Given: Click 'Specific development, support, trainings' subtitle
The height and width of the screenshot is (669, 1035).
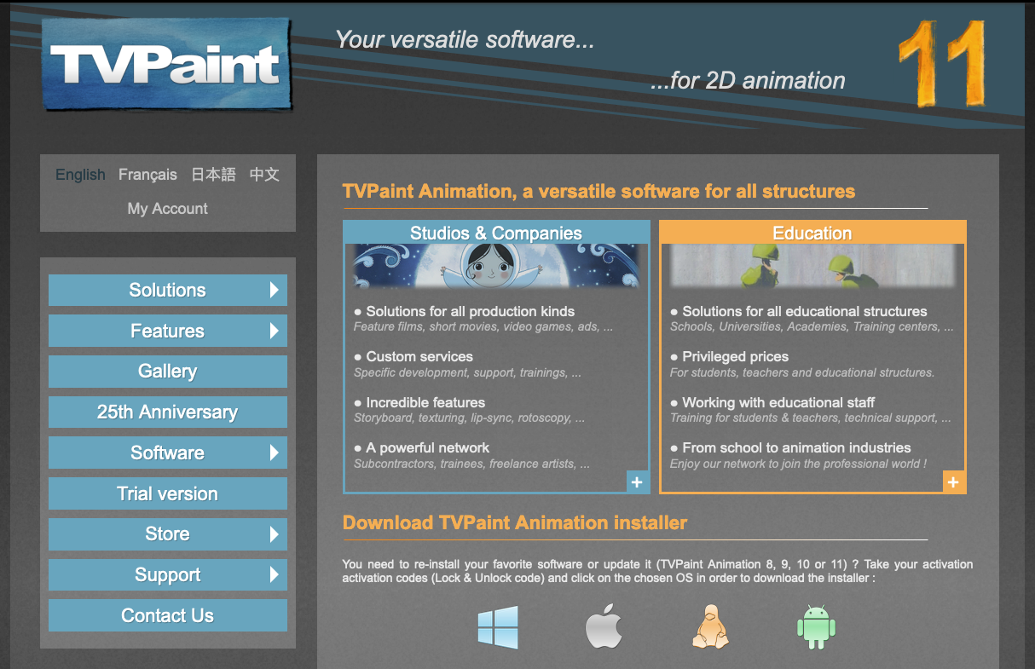Looking at the screenshot, I should (468, 372).
